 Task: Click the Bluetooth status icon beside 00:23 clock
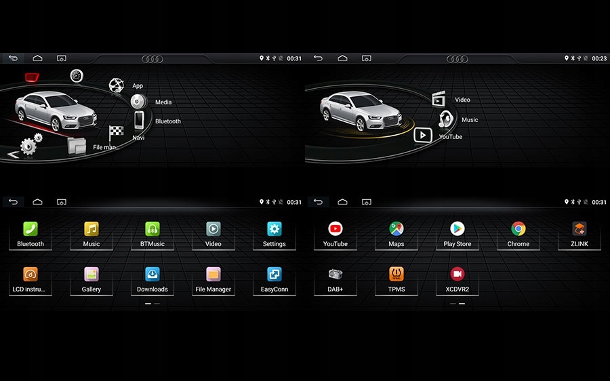pyautogui.click(x=573, y=58)
